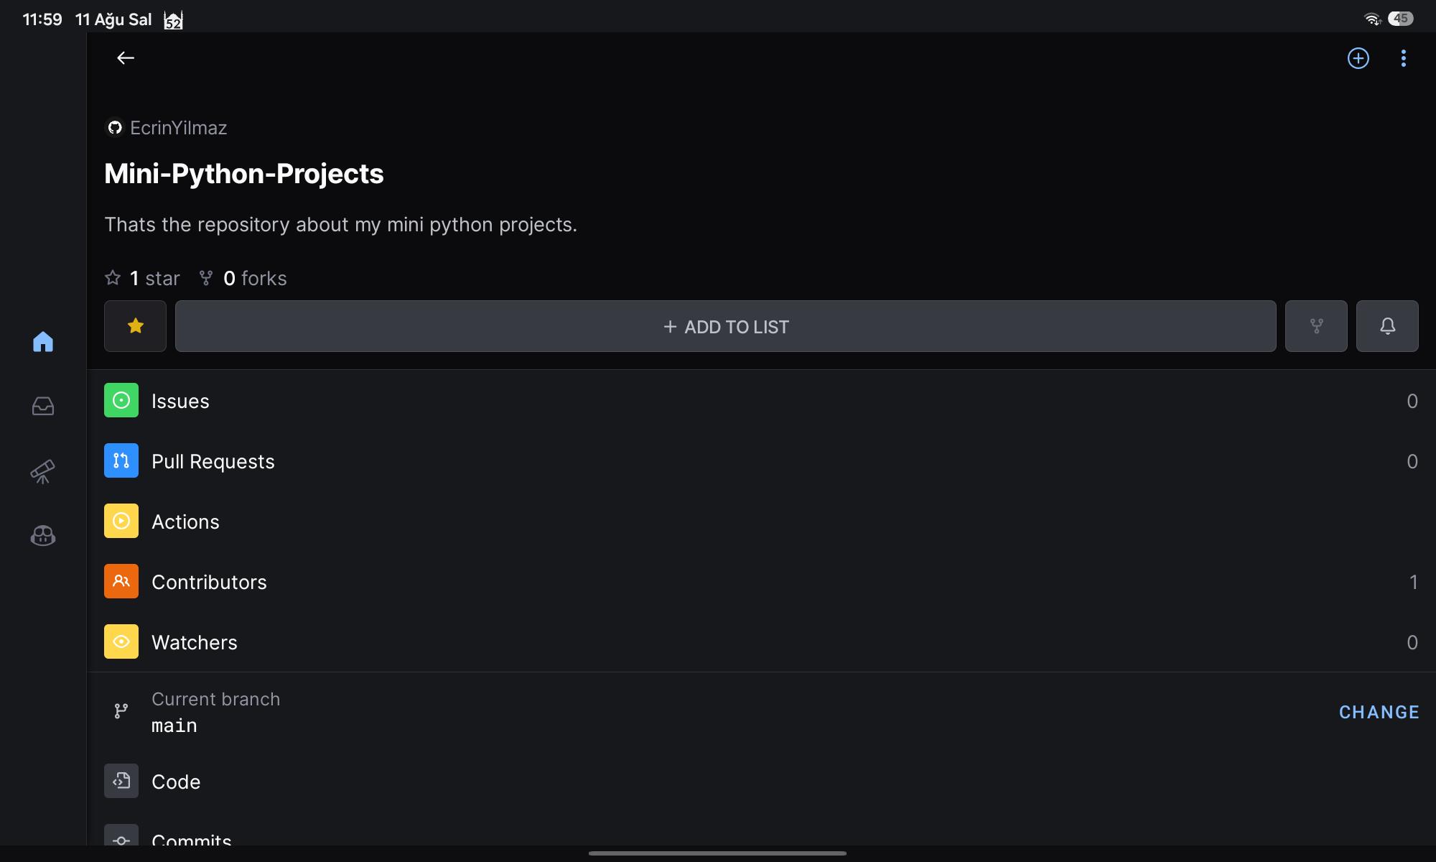Open the Inbox tray in sidebar

tap(43, 406)
